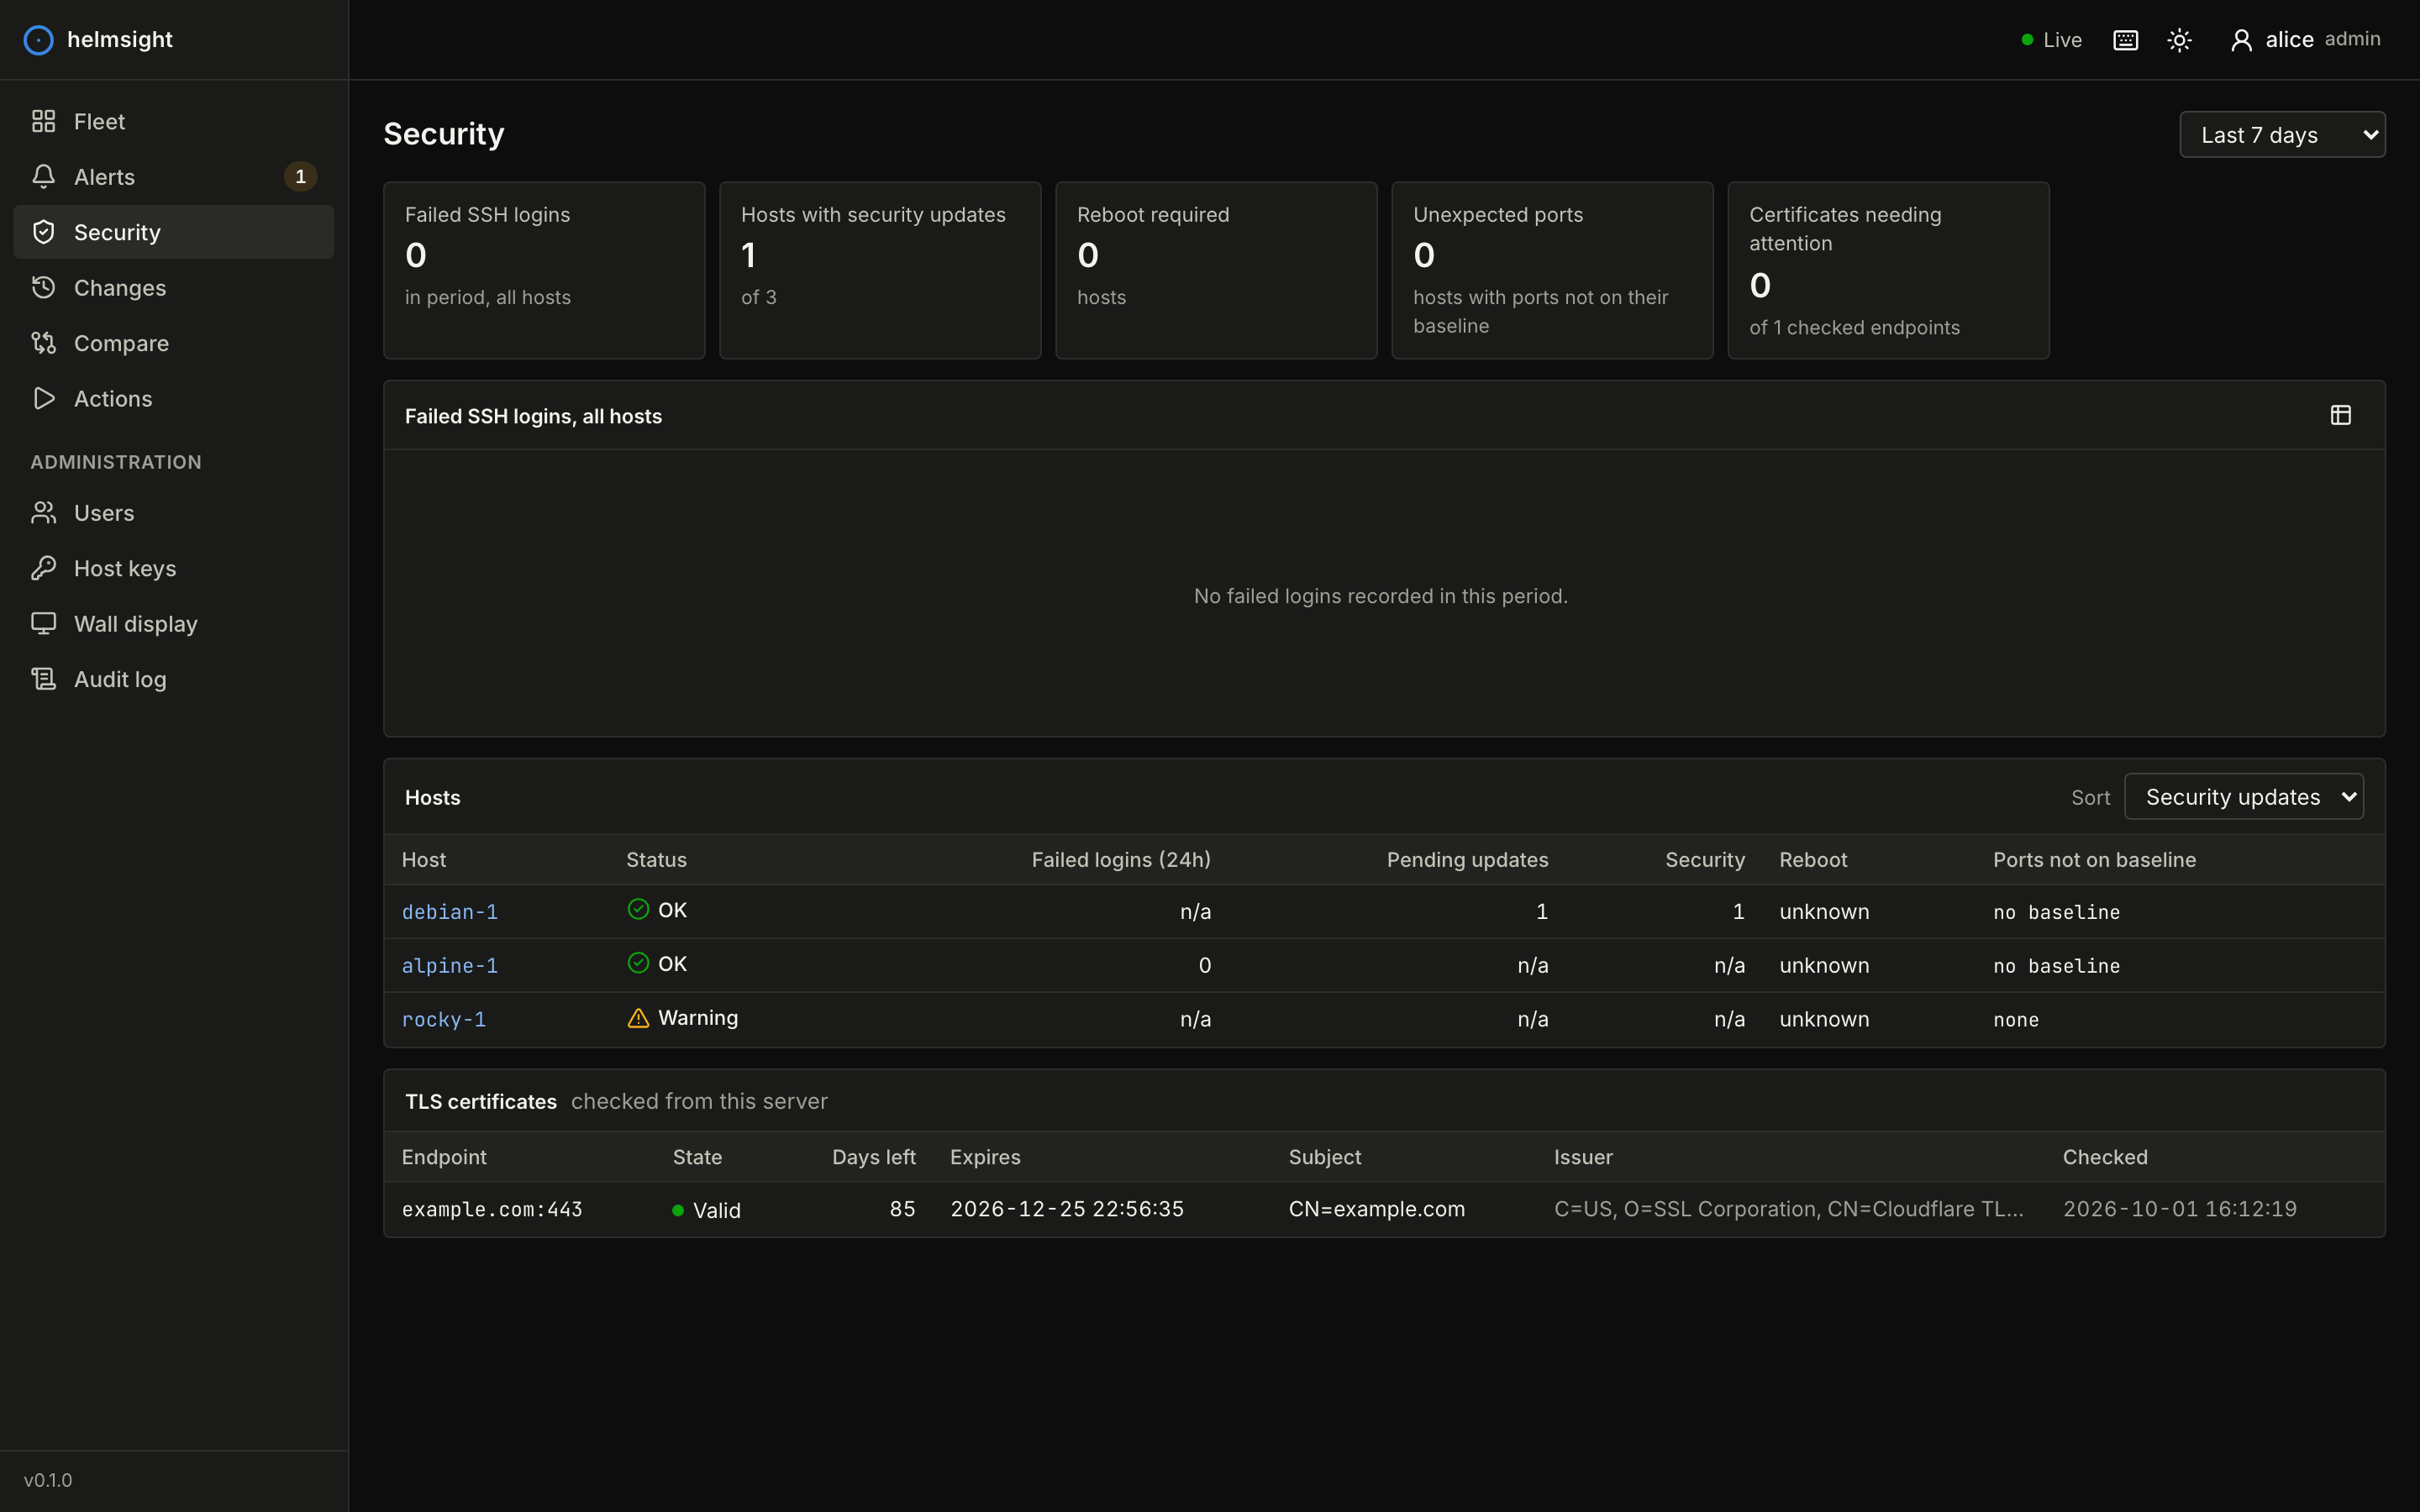Open the rocky-1 host link
This screenshot has height=1512, width=2420.
[444, 1020]
